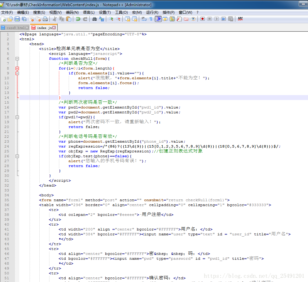Open the 编码(N) menu
308x282 pixels.
[x=72, y=12]
